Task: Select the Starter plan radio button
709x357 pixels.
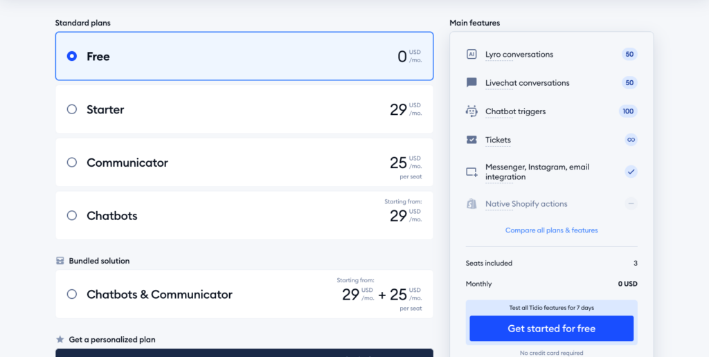Action: point(71,109)
